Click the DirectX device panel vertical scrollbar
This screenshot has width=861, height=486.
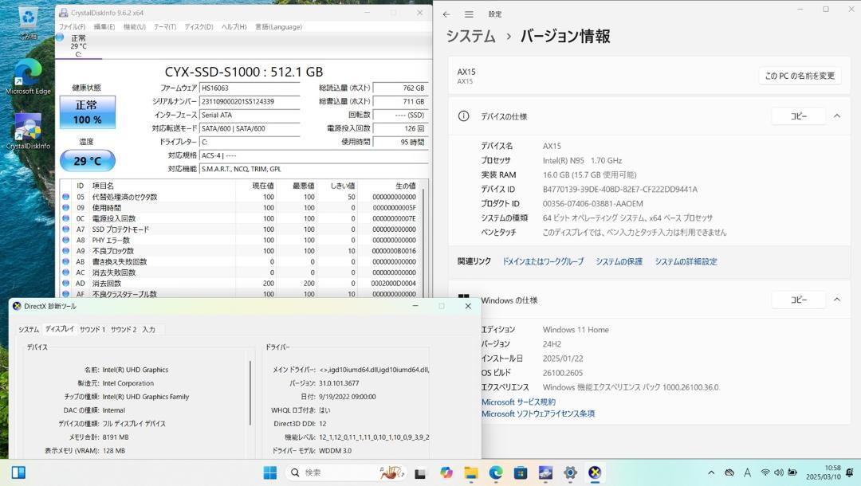click(x=250, y=393)
